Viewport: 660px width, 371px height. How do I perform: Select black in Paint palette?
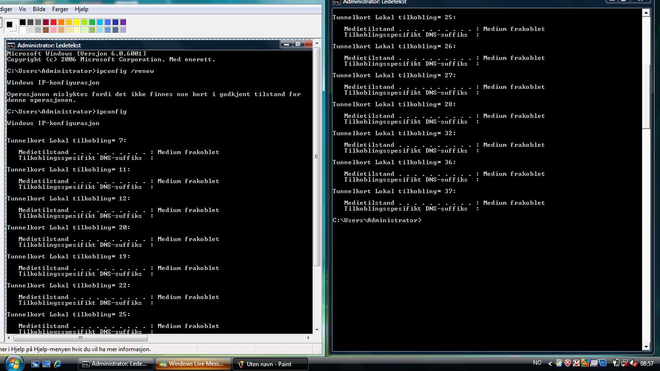point(23,22)
